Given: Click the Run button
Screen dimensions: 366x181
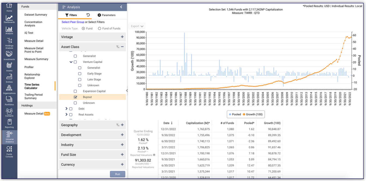Looking at the screenshot, I should (118, 174).
